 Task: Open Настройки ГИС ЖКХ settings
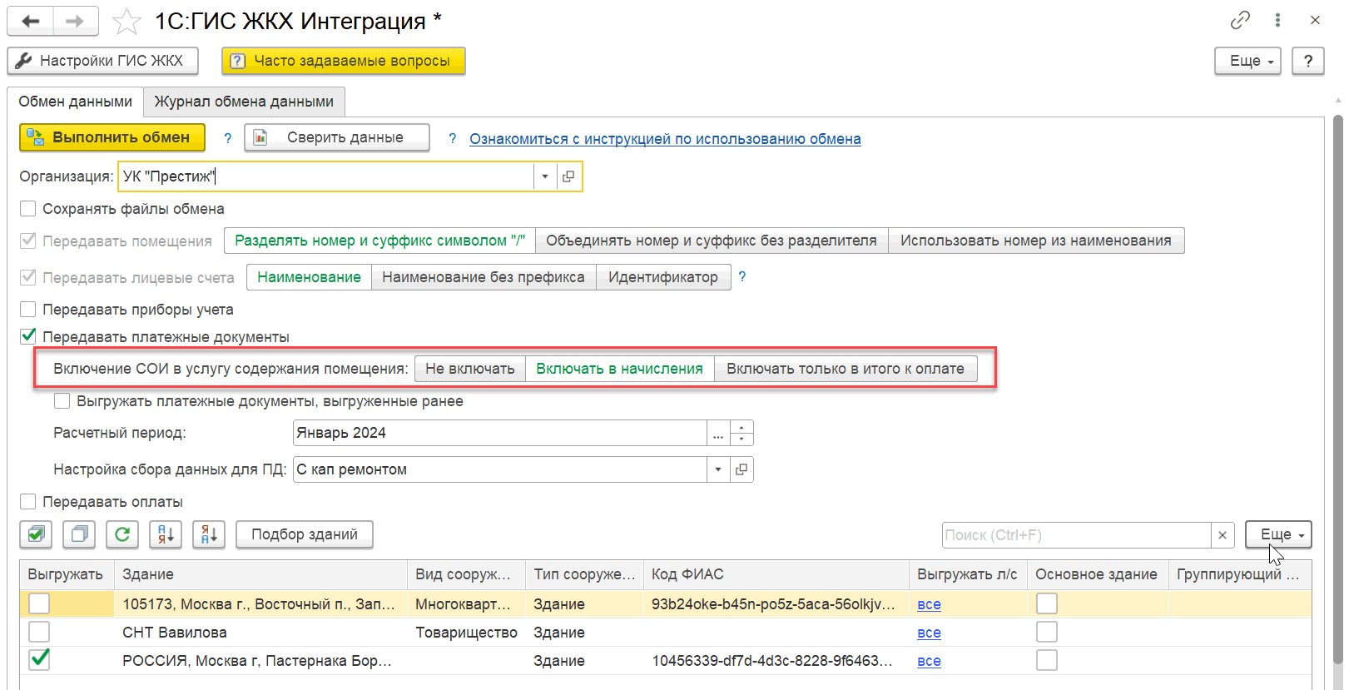tap(102, 61)
